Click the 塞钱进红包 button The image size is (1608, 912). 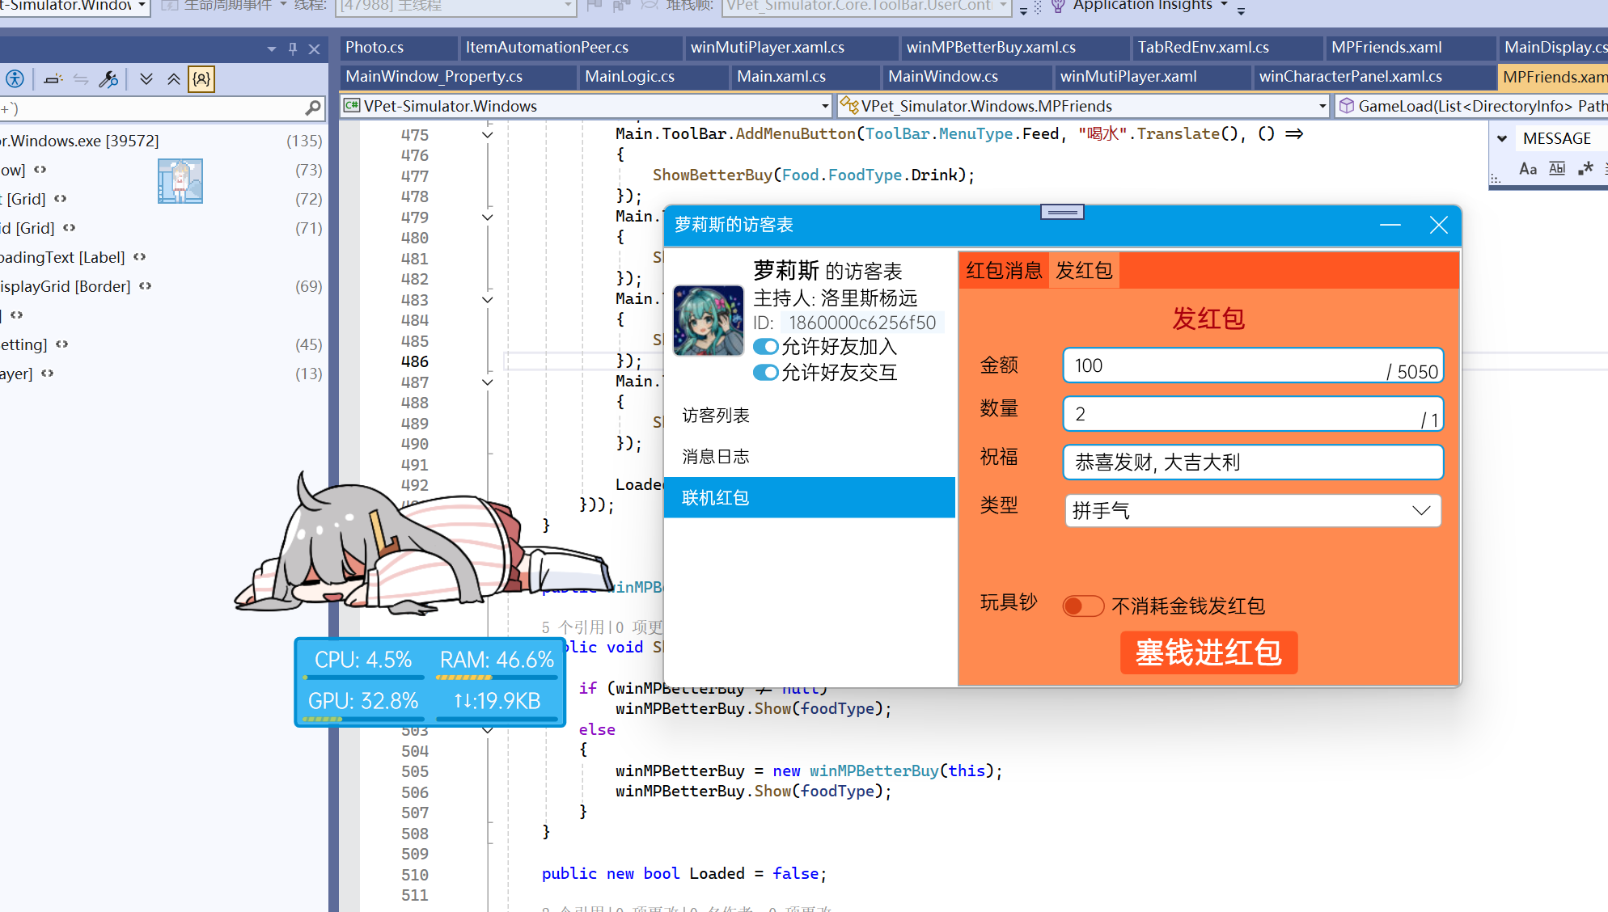click(1208, 652)
